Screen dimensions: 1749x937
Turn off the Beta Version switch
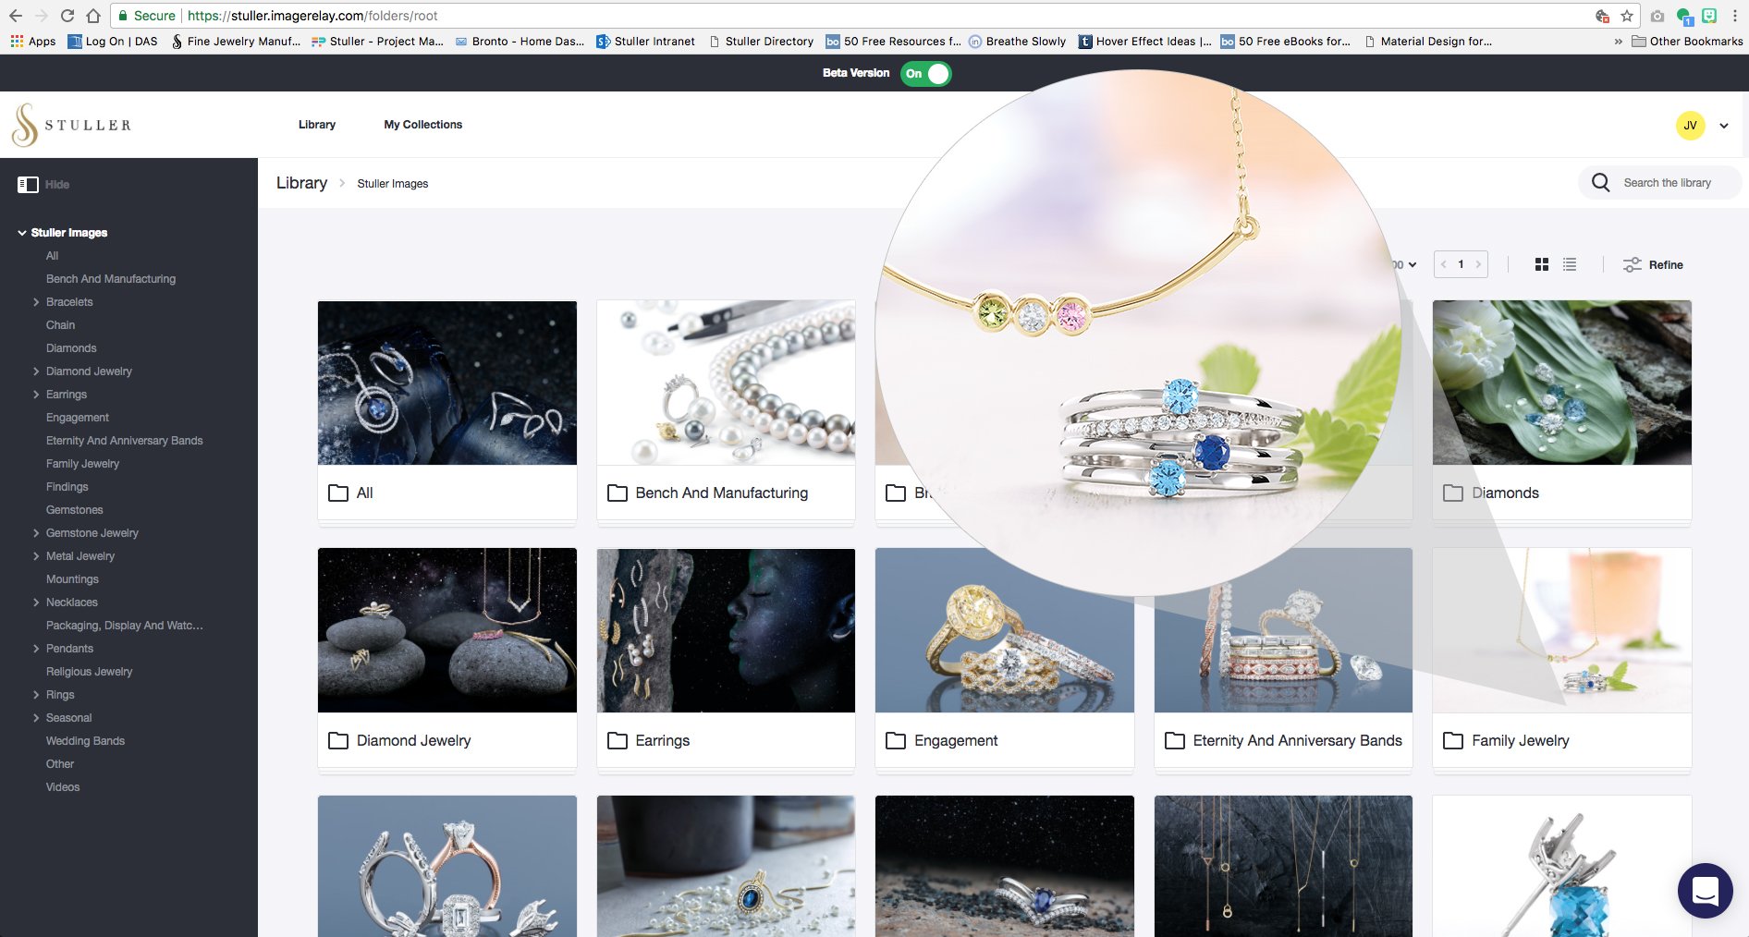[926, 74]
